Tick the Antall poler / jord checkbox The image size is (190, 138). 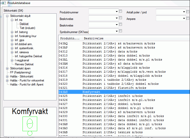(x=188, y=12)
